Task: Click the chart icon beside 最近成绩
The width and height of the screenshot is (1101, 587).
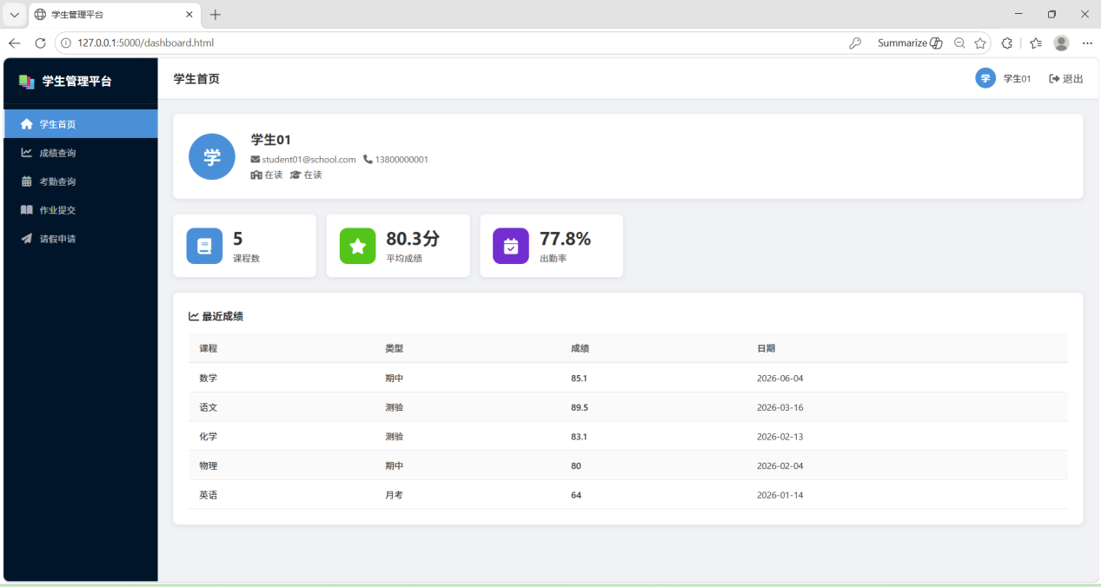Action: 194,316
